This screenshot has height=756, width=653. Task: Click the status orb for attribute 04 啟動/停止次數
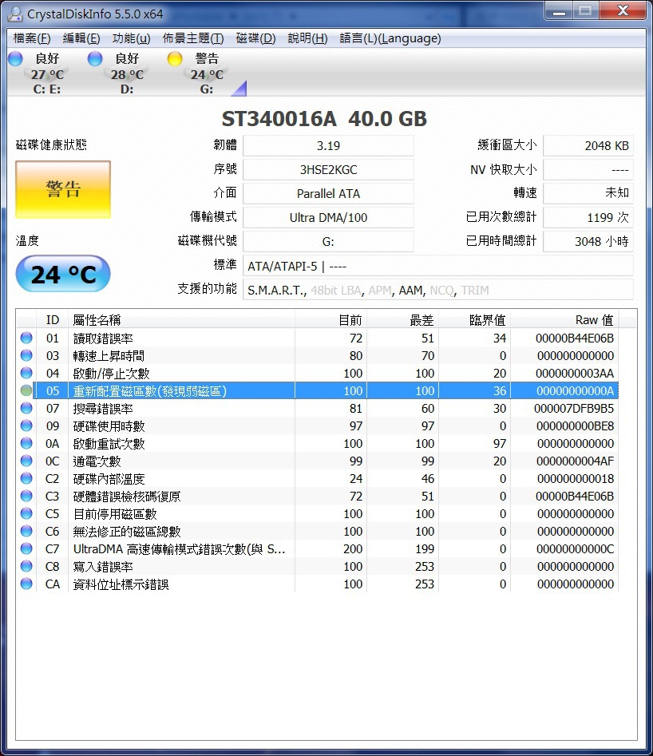coord(26,373)
